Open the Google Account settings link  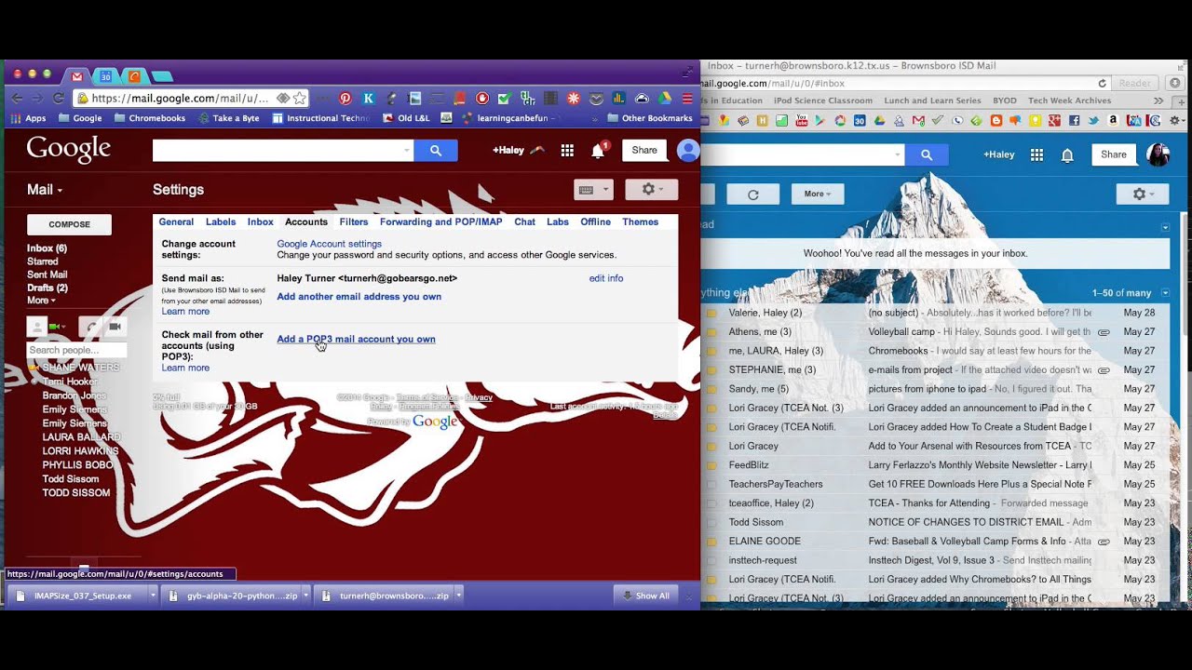(x=329, y=244)
